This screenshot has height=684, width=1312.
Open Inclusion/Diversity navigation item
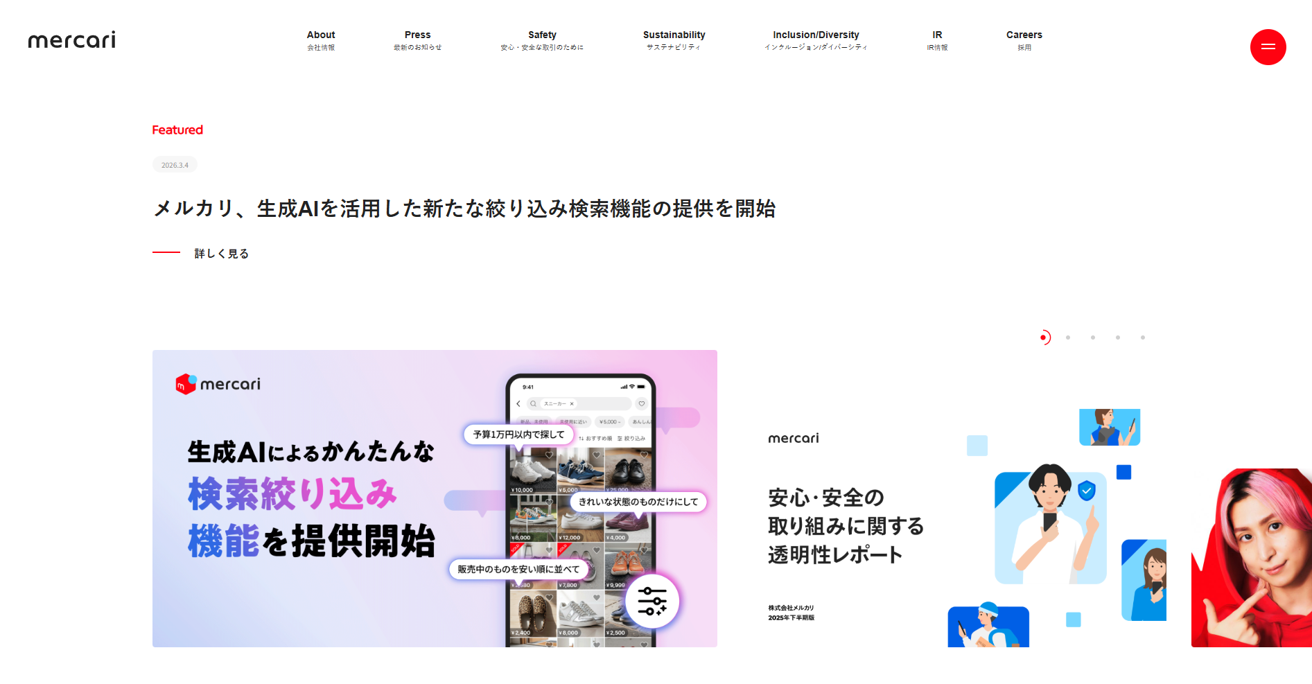[x=816, y=40]
